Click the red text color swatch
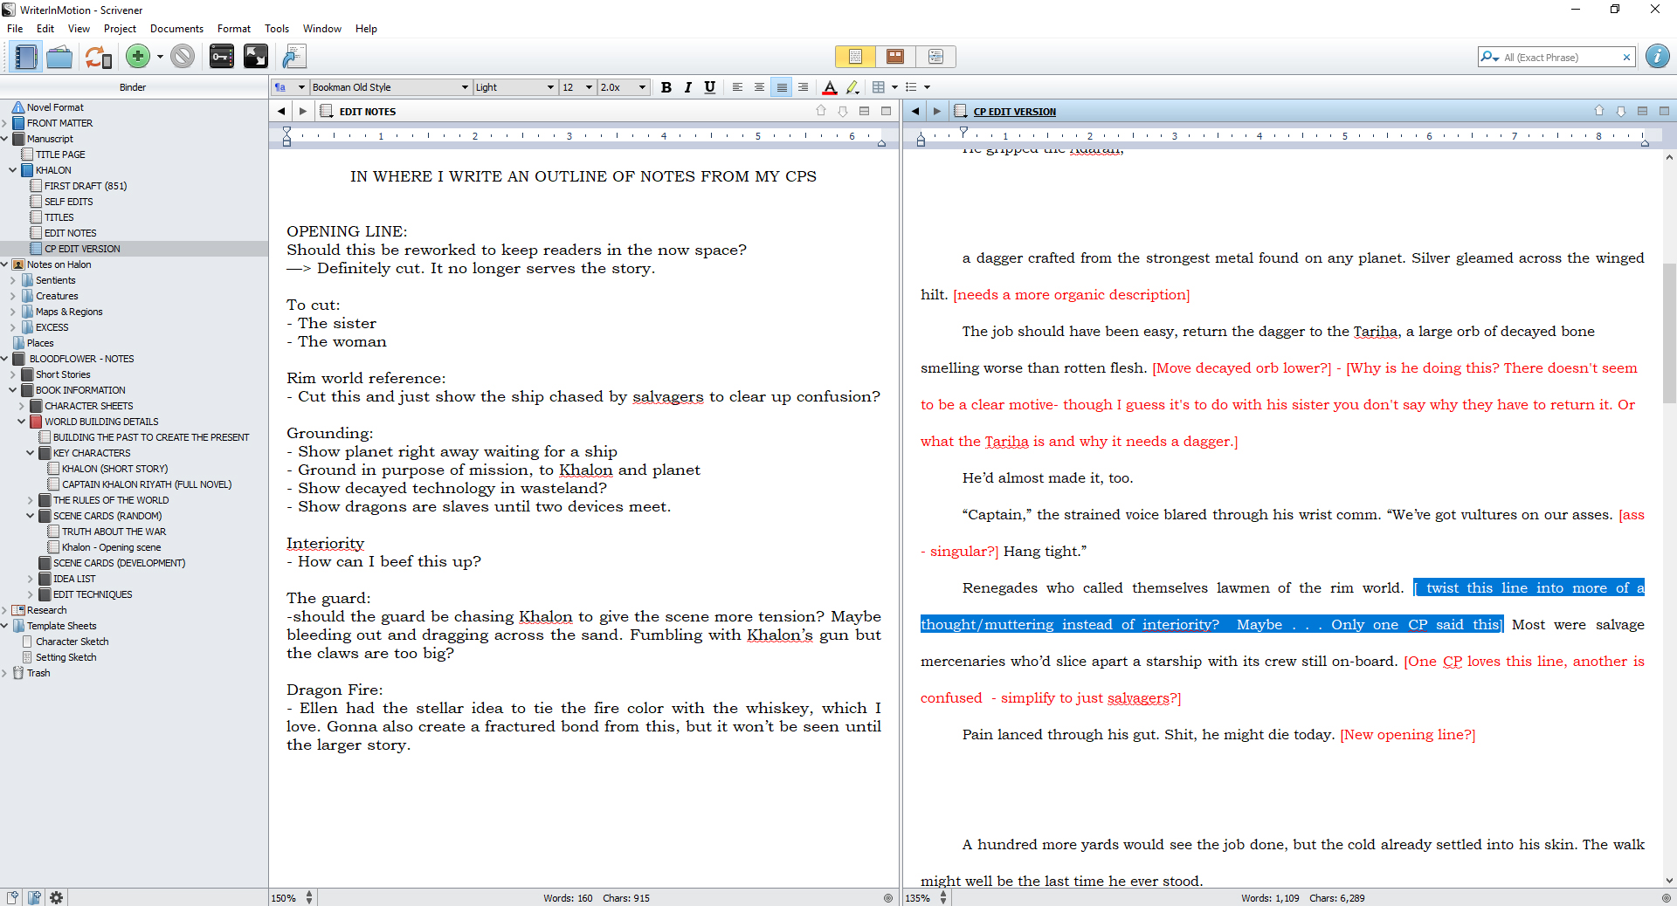1677x906 pixels. [830, 87]
